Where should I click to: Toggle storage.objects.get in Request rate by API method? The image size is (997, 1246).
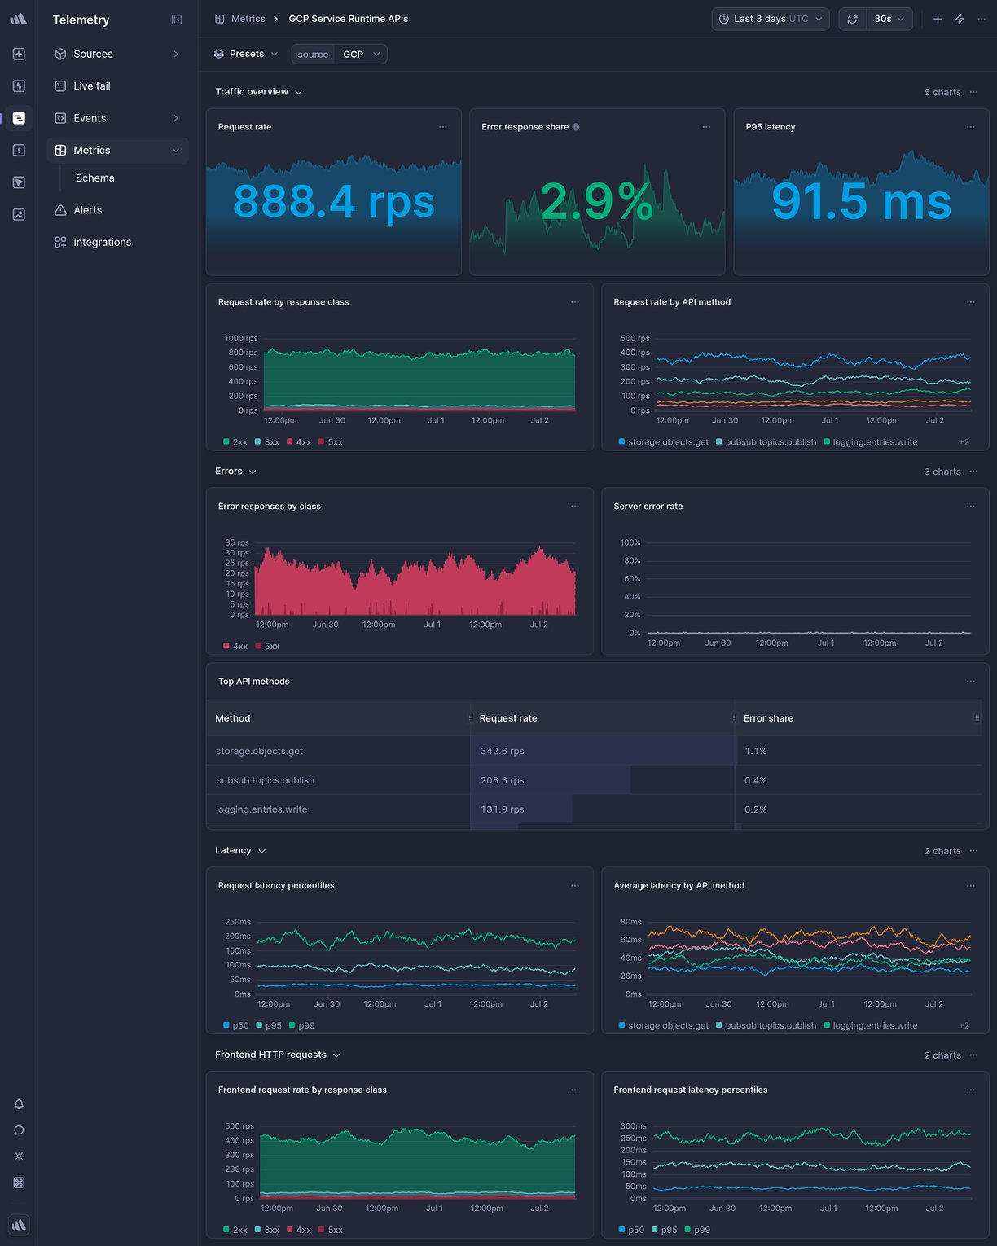(x=664, y=442)
